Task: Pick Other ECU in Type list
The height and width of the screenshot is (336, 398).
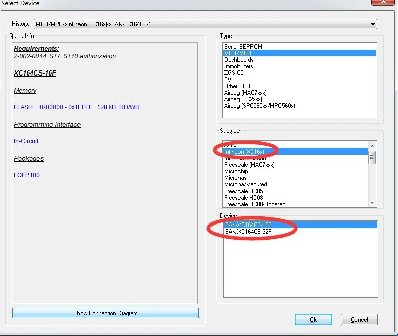Action: (x=300, y=86)
